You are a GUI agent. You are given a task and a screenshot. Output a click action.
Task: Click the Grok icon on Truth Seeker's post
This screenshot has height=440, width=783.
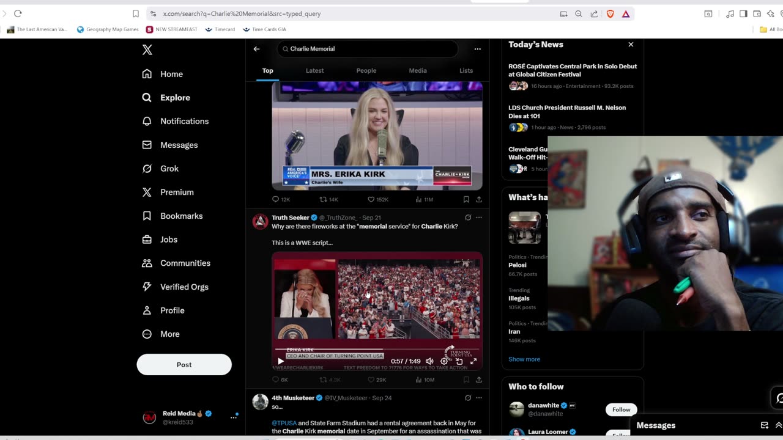pos(468,218)
